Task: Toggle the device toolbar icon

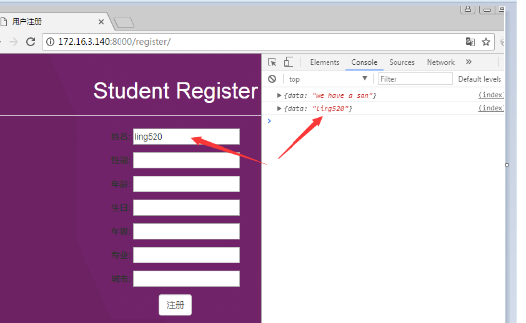Action: (x=288, y=62)
